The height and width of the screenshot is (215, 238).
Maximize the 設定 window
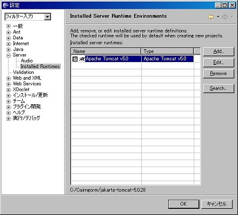[x=225, y=5]
